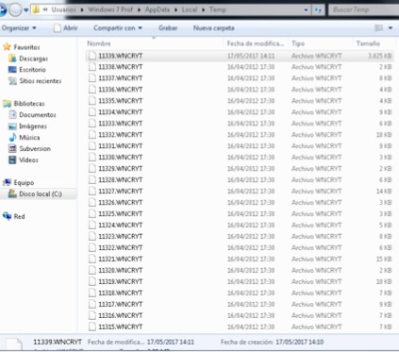Select file 11326.WNCRYT
This screenshot has width=399, height=352.
point(121,202)
